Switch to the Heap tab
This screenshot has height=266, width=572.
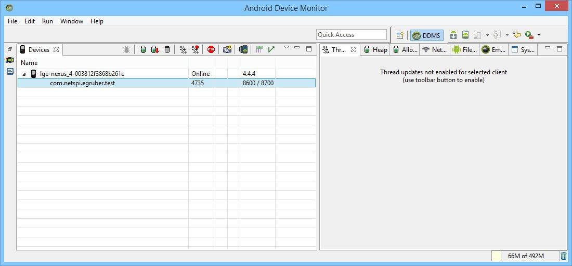pos(375,50)
